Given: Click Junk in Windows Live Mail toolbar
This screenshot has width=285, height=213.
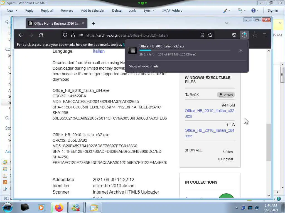Looking at the screenshot, I should coord(132,11).
